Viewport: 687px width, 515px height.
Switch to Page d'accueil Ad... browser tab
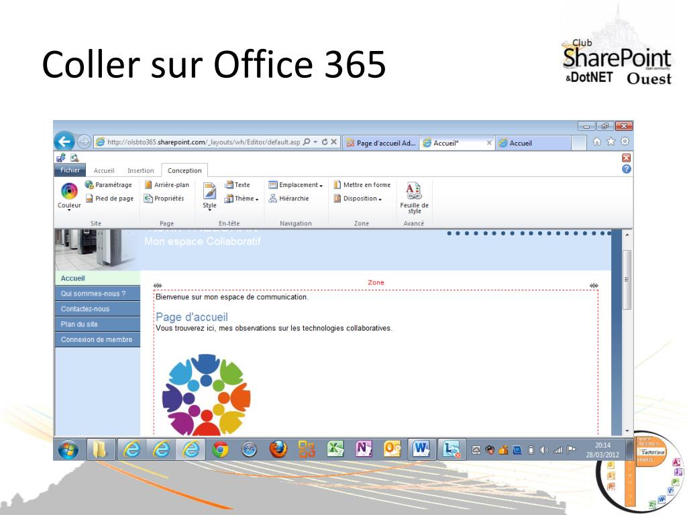coord(380,143)
